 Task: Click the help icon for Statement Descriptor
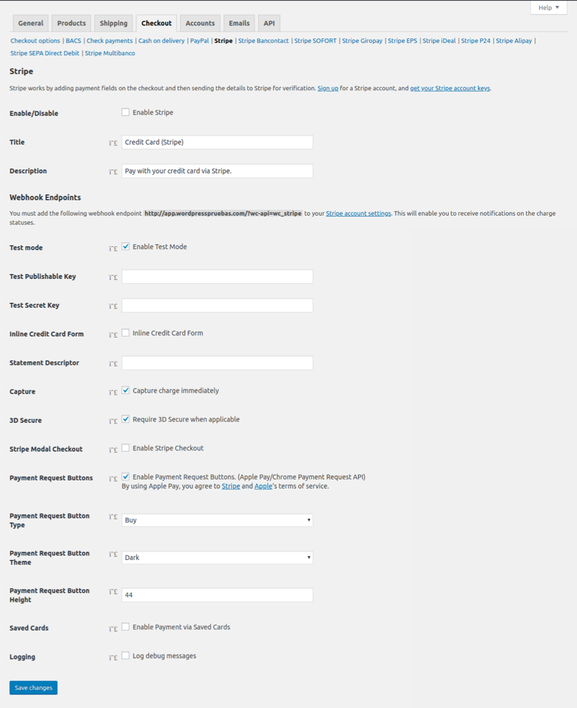(113, 364)
